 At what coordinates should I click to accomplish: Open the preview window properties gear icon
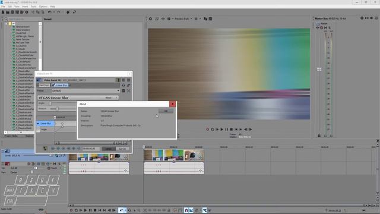point(150,18)
